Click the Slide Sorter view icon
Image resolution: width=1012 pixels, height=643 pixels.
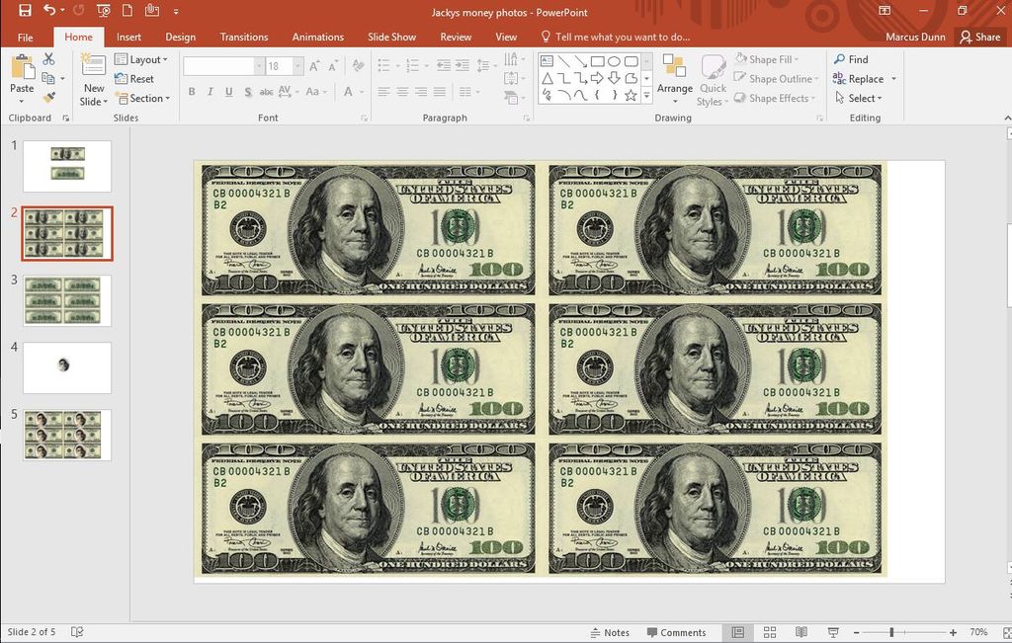coord(769,632)
